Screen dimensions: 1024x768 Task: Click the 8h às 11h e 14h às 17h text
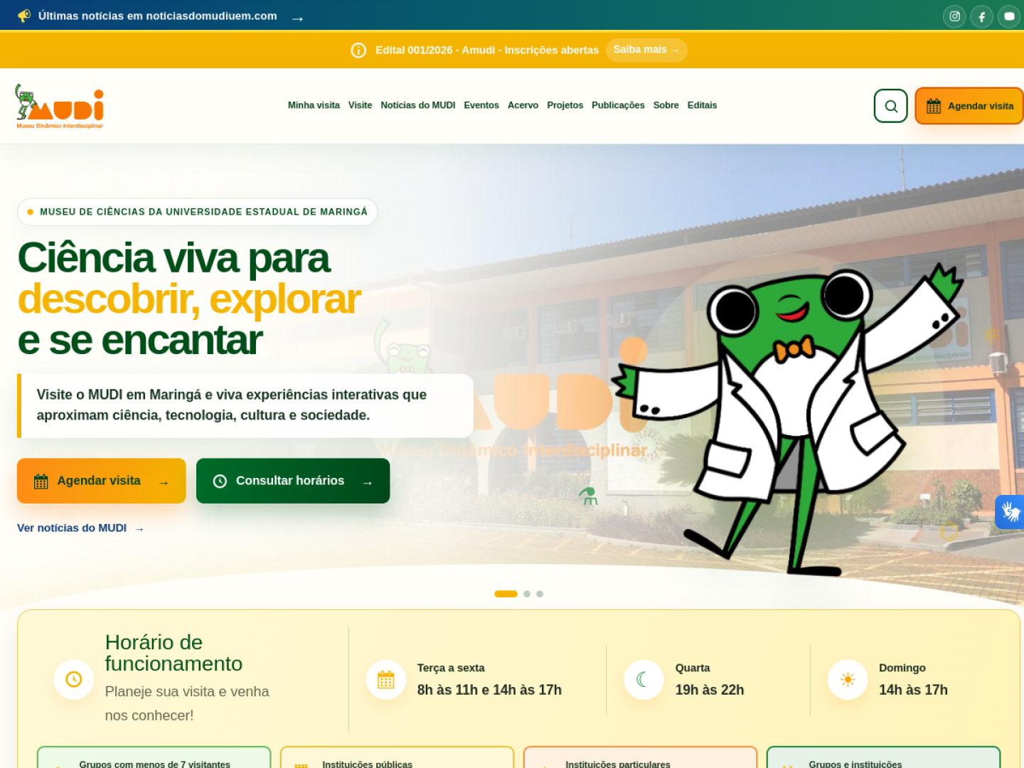click(x=489, y=690)
